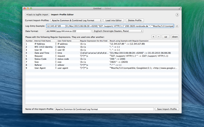Add a regular expression row with plus button
This screenshot has height=127, width=204.
tap(154, 37)
